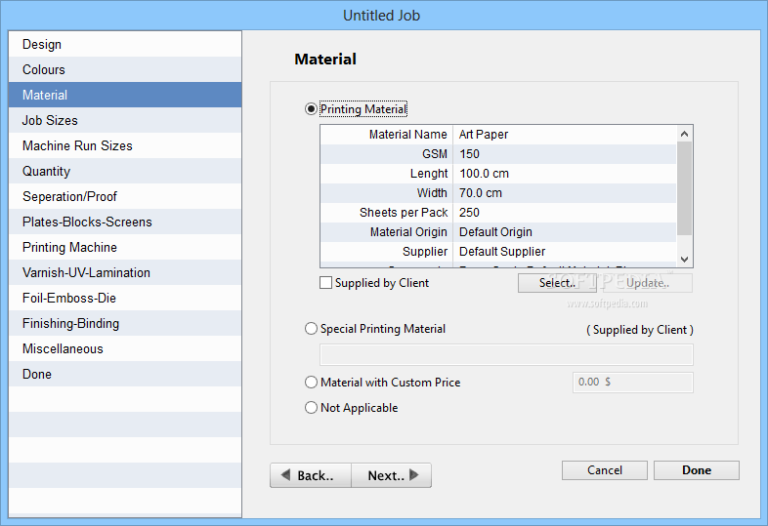
Task: Click the GSM label cell
Action: click(x=387, y=154)
